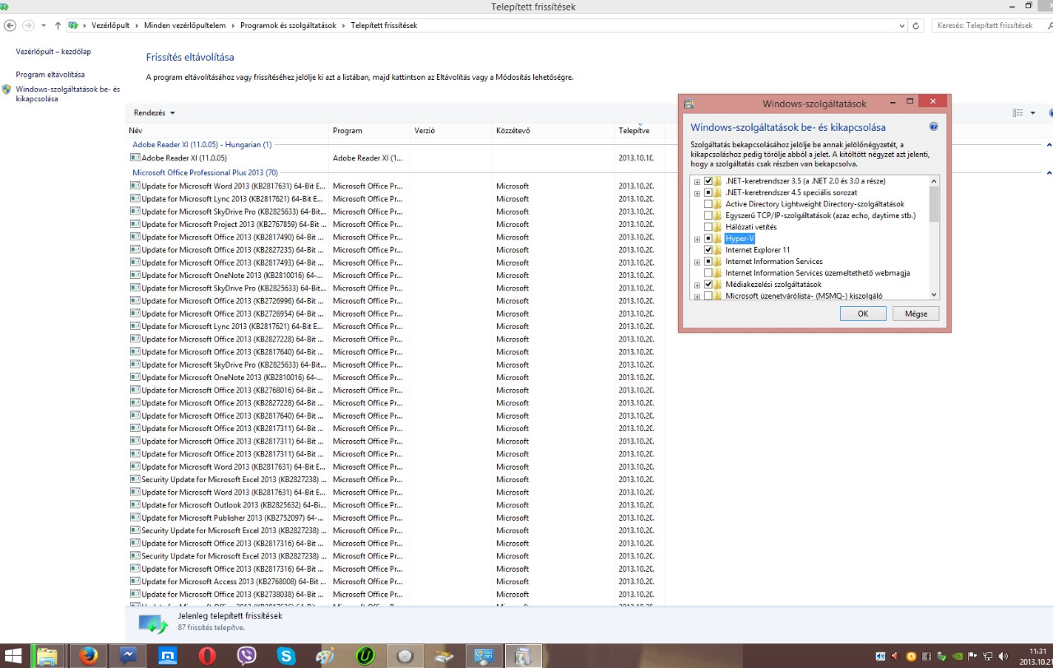Open Vezérlőpult – kezdőlap link
The height and width of the screenshot is (668, 1053).
(53, 52)
